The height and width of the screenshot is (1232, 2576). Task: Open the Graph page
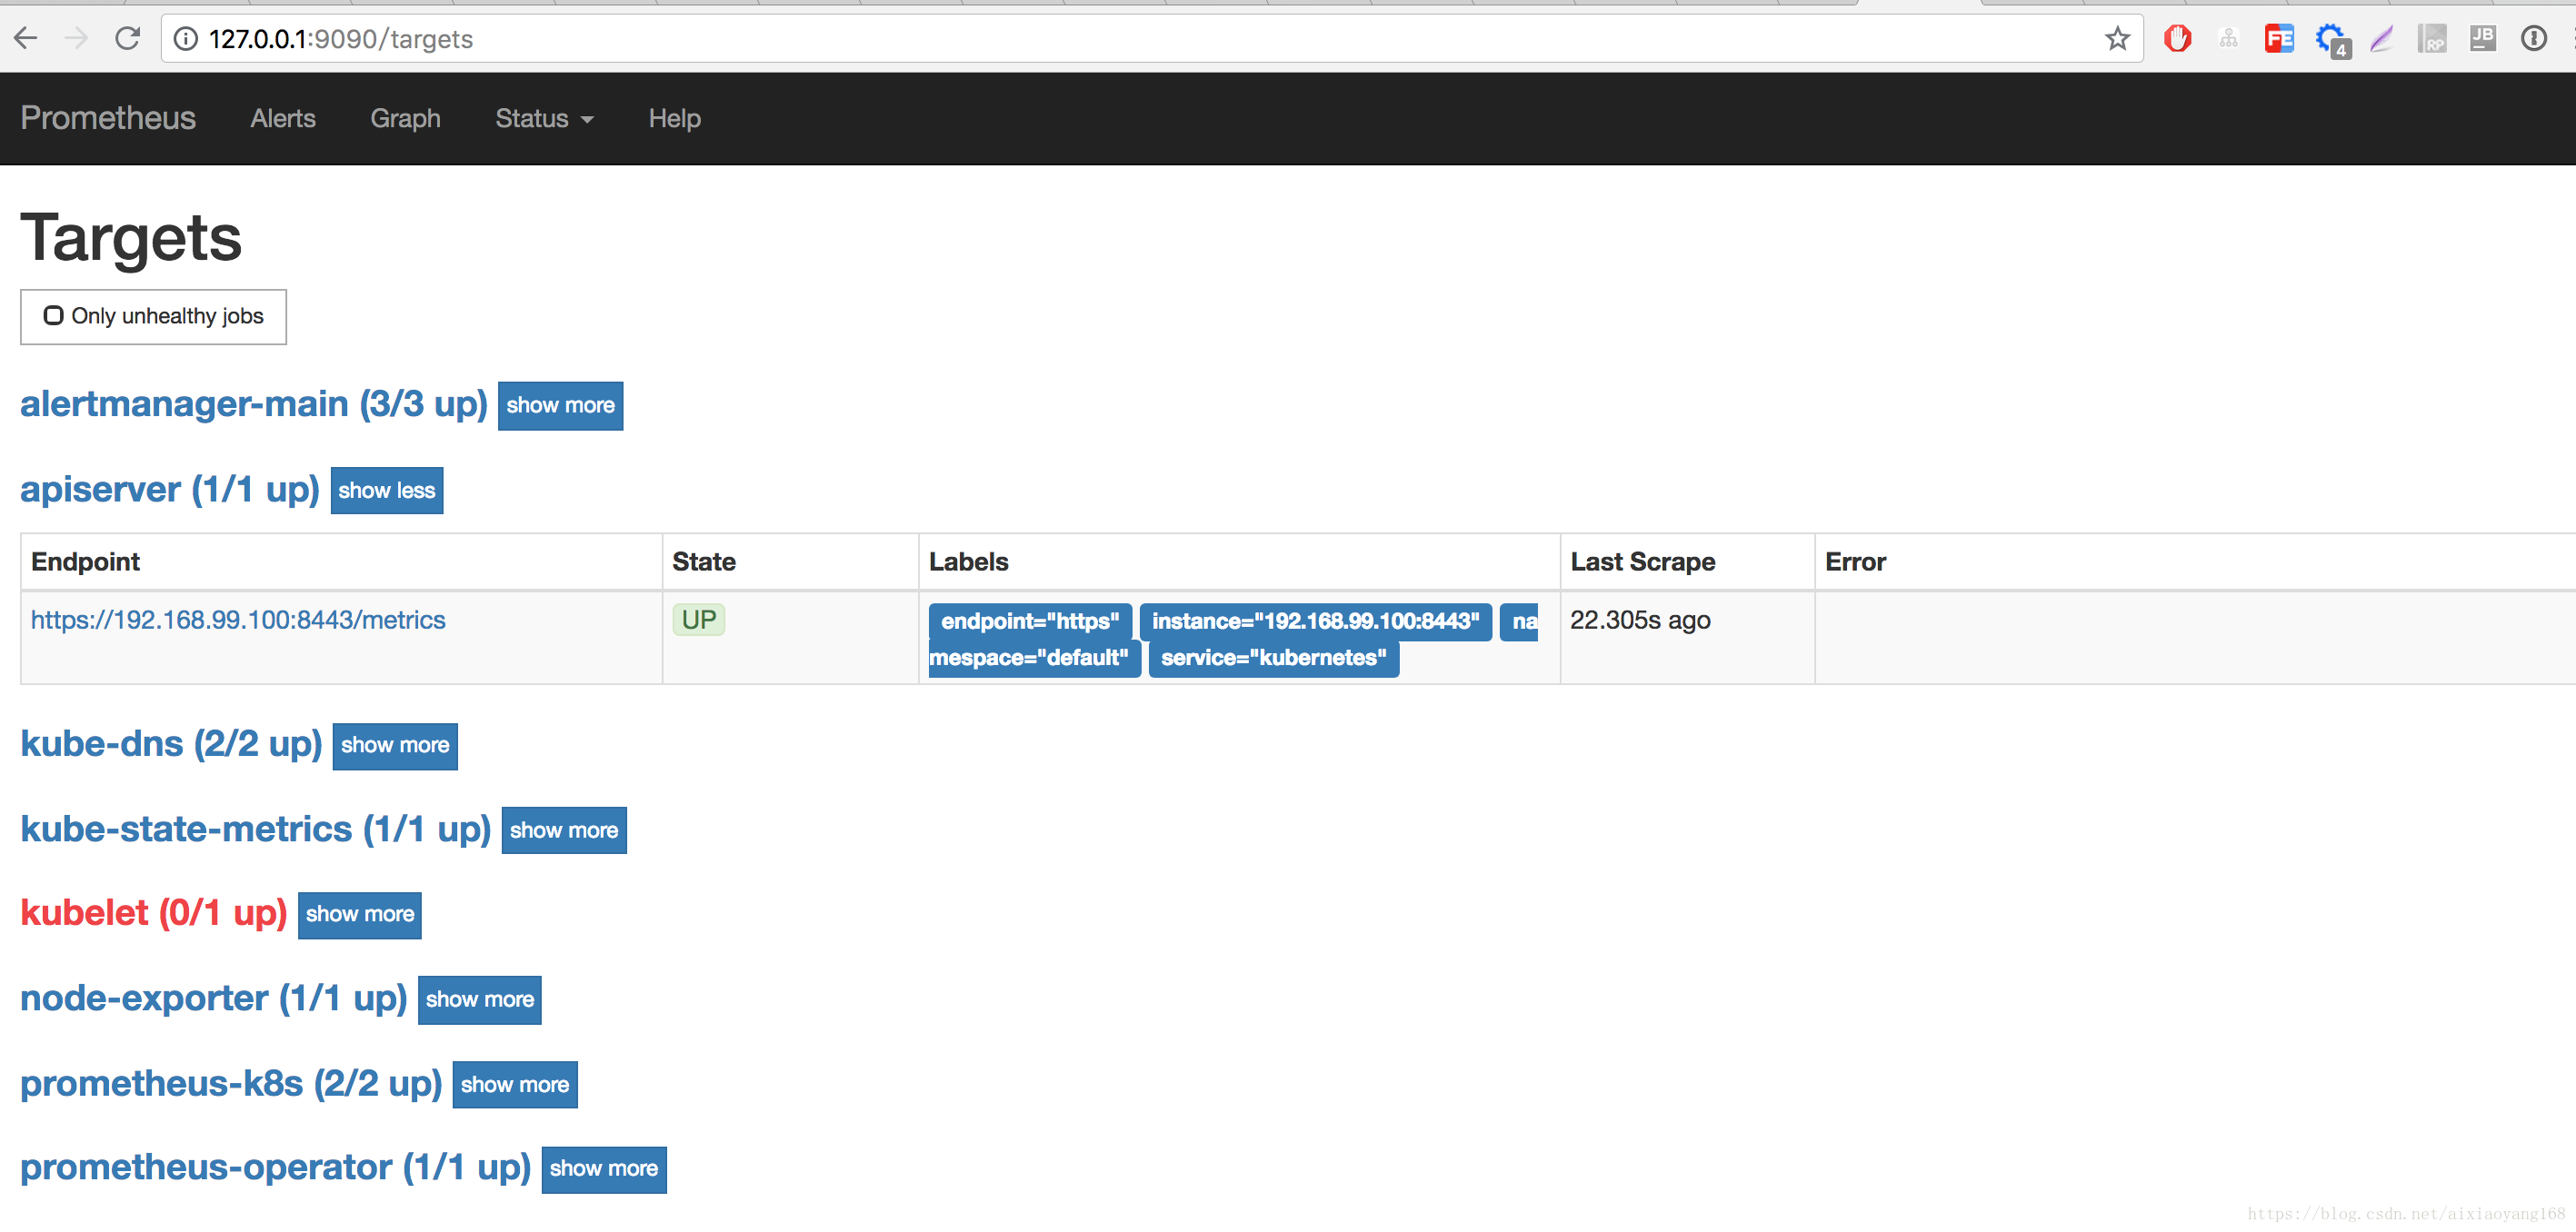405,119
